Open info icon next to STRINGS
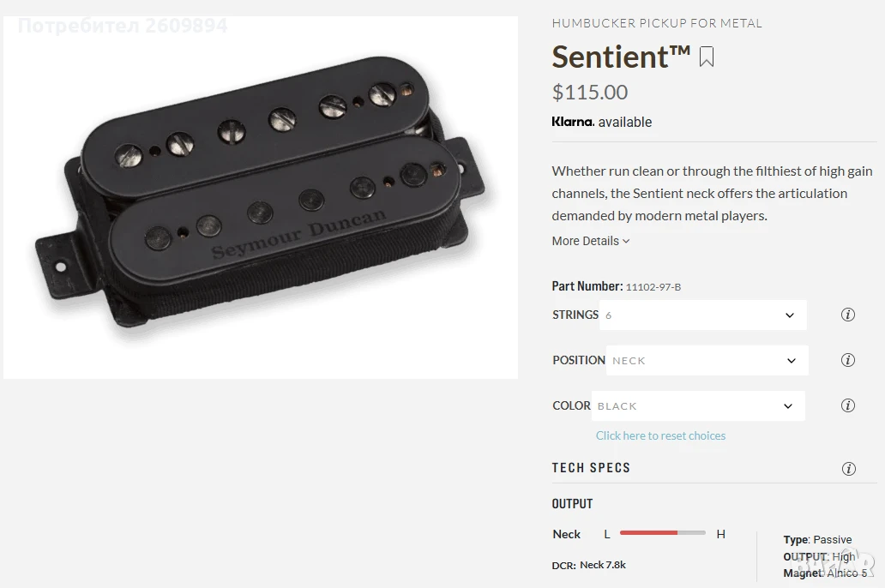The height and width of the screenshot is (588, 885). pos(848,315)
